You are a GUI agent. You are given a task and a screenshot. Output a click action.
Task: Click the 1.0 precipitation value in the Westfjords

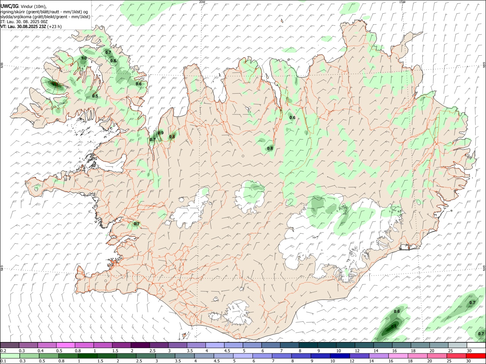tap(84, 58)
